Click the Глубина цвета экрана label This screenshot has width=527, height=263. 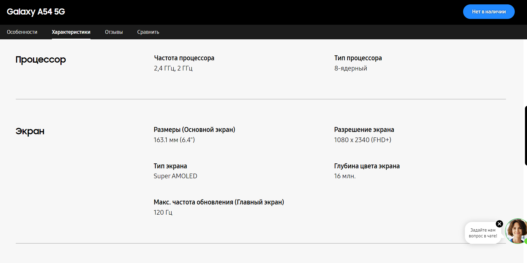(x=367, y=166)
